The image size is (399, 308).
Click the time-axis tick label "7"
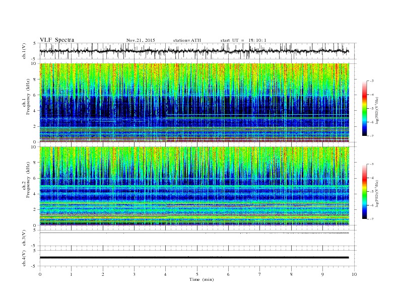point(260,274)
